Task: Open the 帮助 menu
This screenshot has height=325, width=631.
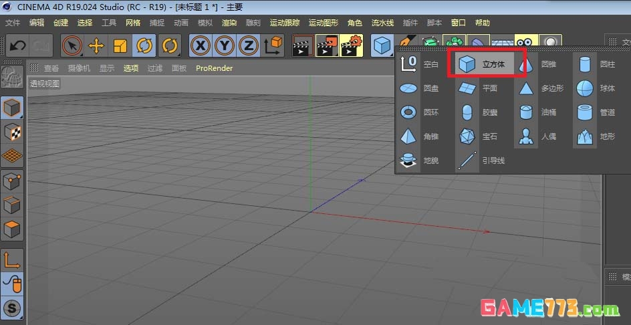Action: [483, 23]
